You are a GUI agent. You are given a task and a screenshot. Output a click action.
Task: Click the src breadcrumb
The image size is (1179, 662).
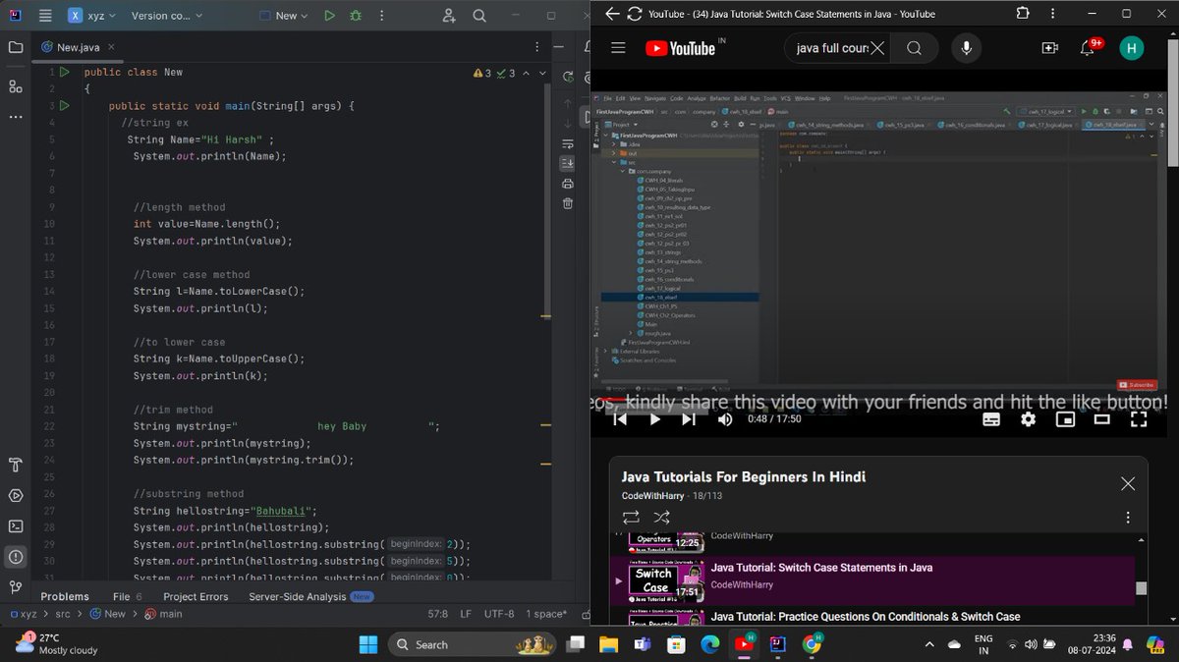click(63, 614)
